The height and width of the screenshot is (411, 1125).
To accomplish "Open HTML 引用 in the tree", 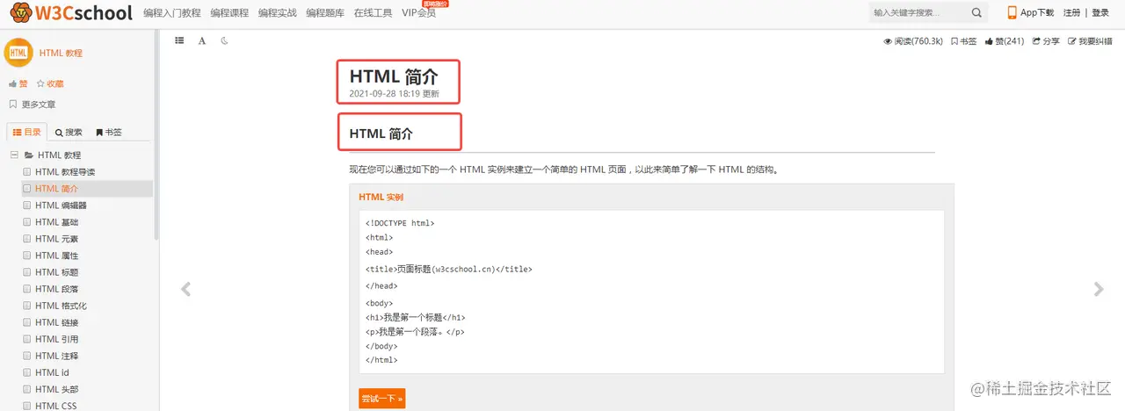I will pyautogui.click(x=56, y=339).
